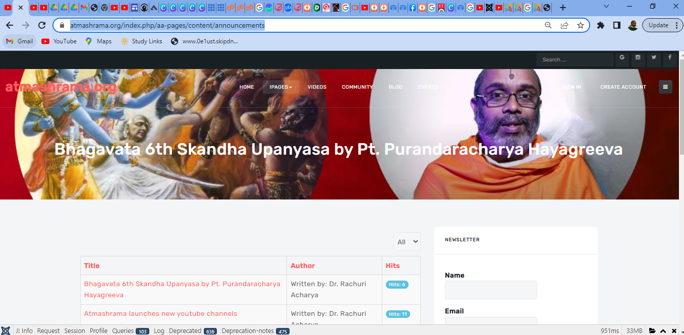Open a new browser tab

pos(563,8)
